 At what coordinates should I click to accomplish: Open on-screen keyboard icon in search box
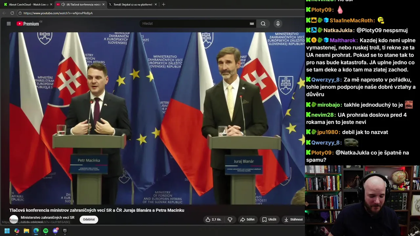point(252,24)
